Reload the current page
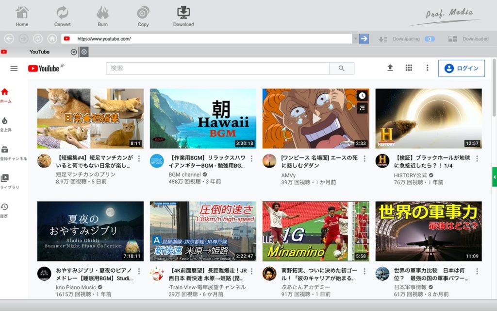 pyautogui.click(x=38, y=39)
